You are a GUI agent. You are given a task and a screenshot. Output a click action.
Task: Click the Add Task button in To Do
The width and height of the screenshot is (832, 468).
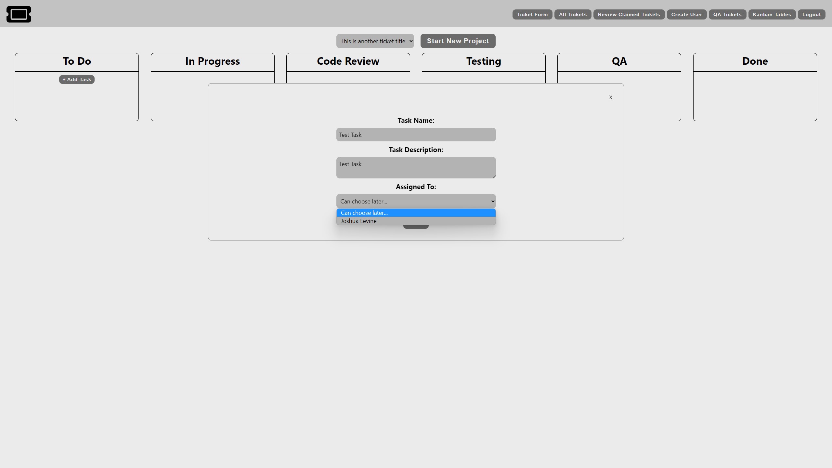point(77,79)
